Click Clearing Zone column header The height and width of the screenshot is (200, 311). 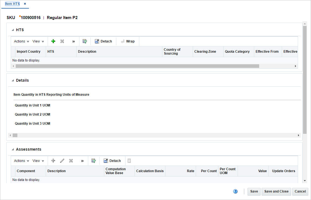(208, 52)
